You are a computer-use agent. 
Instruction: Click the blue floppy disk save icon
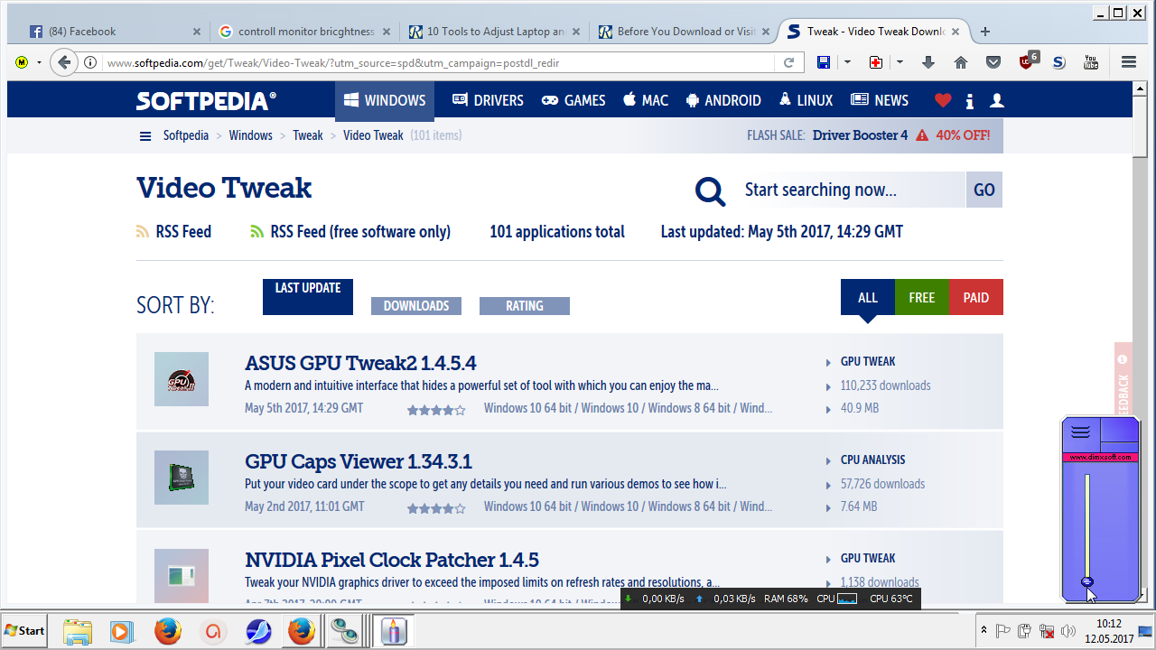tap(823, 62)
